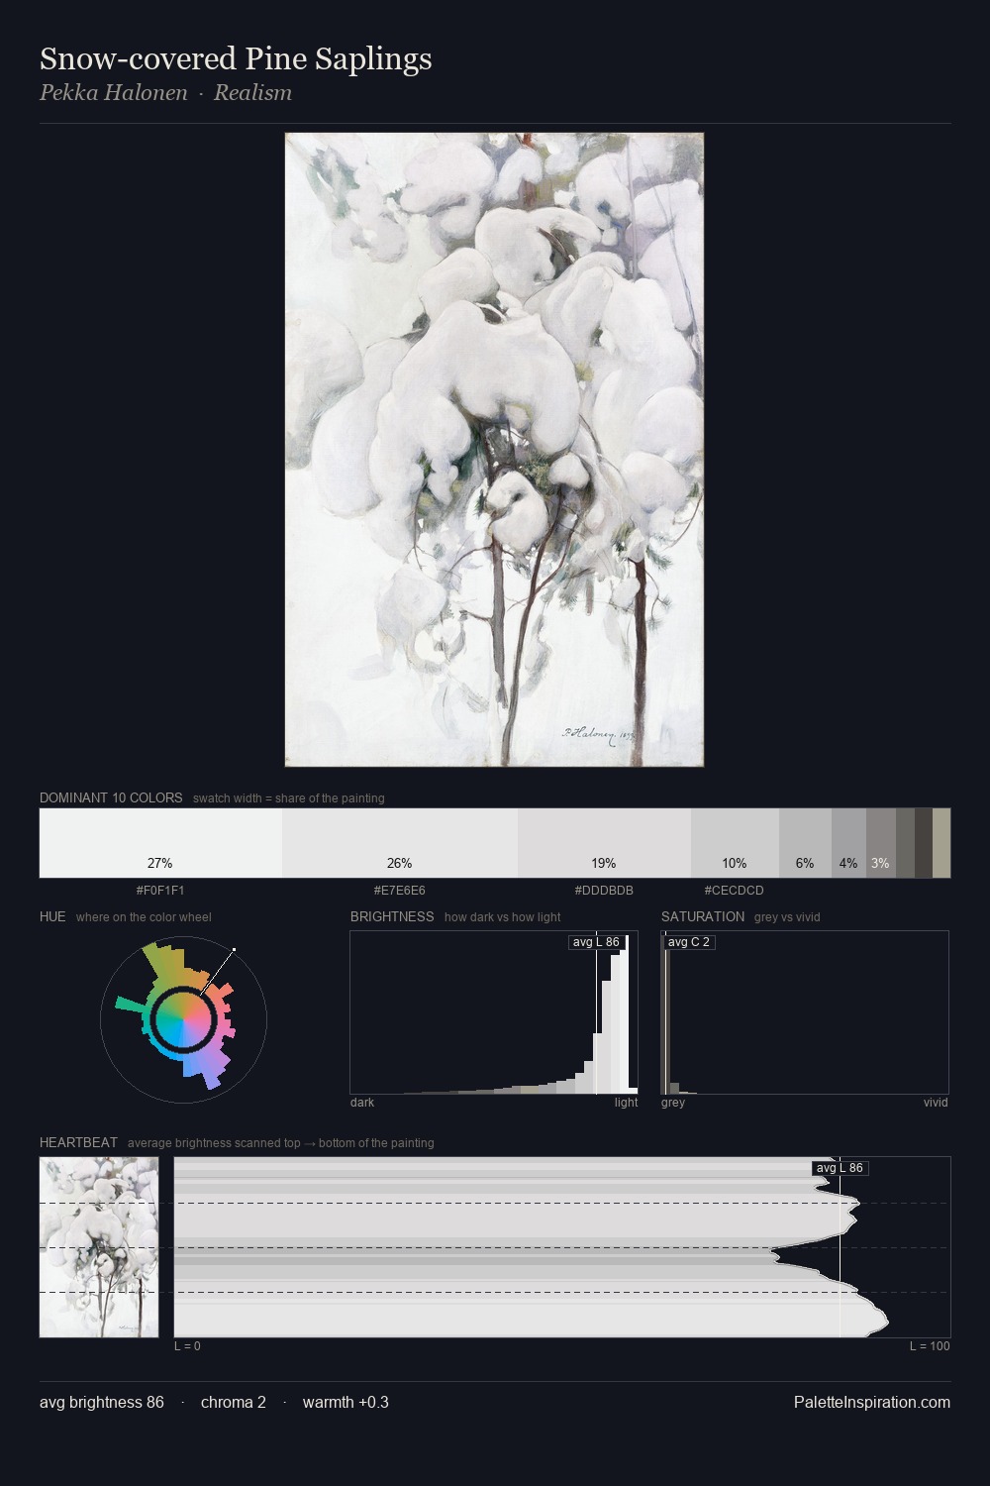Click the 'L = 0' axis label

(x=187, y=1346)
